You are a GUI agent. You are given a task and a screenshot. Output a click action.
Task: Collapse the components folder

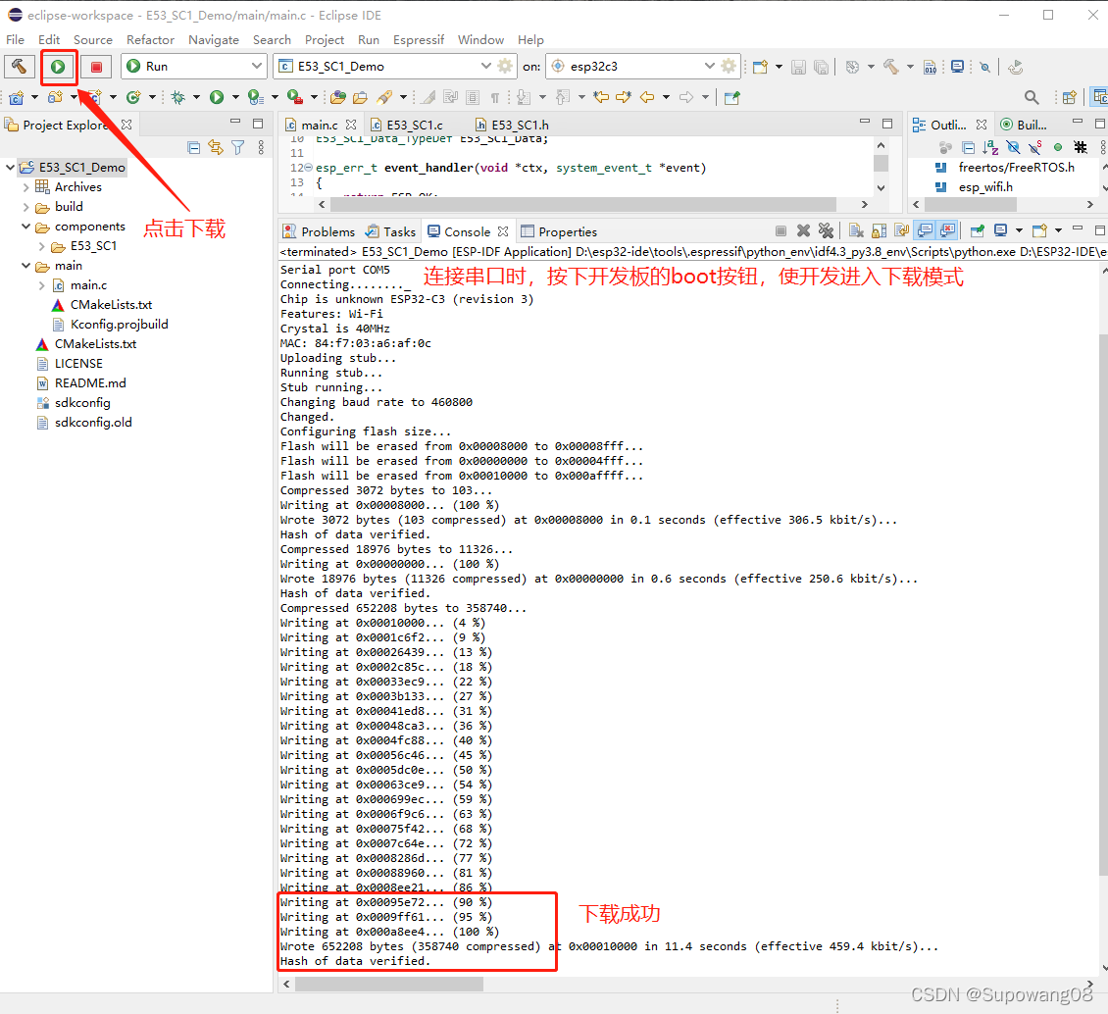26,227
